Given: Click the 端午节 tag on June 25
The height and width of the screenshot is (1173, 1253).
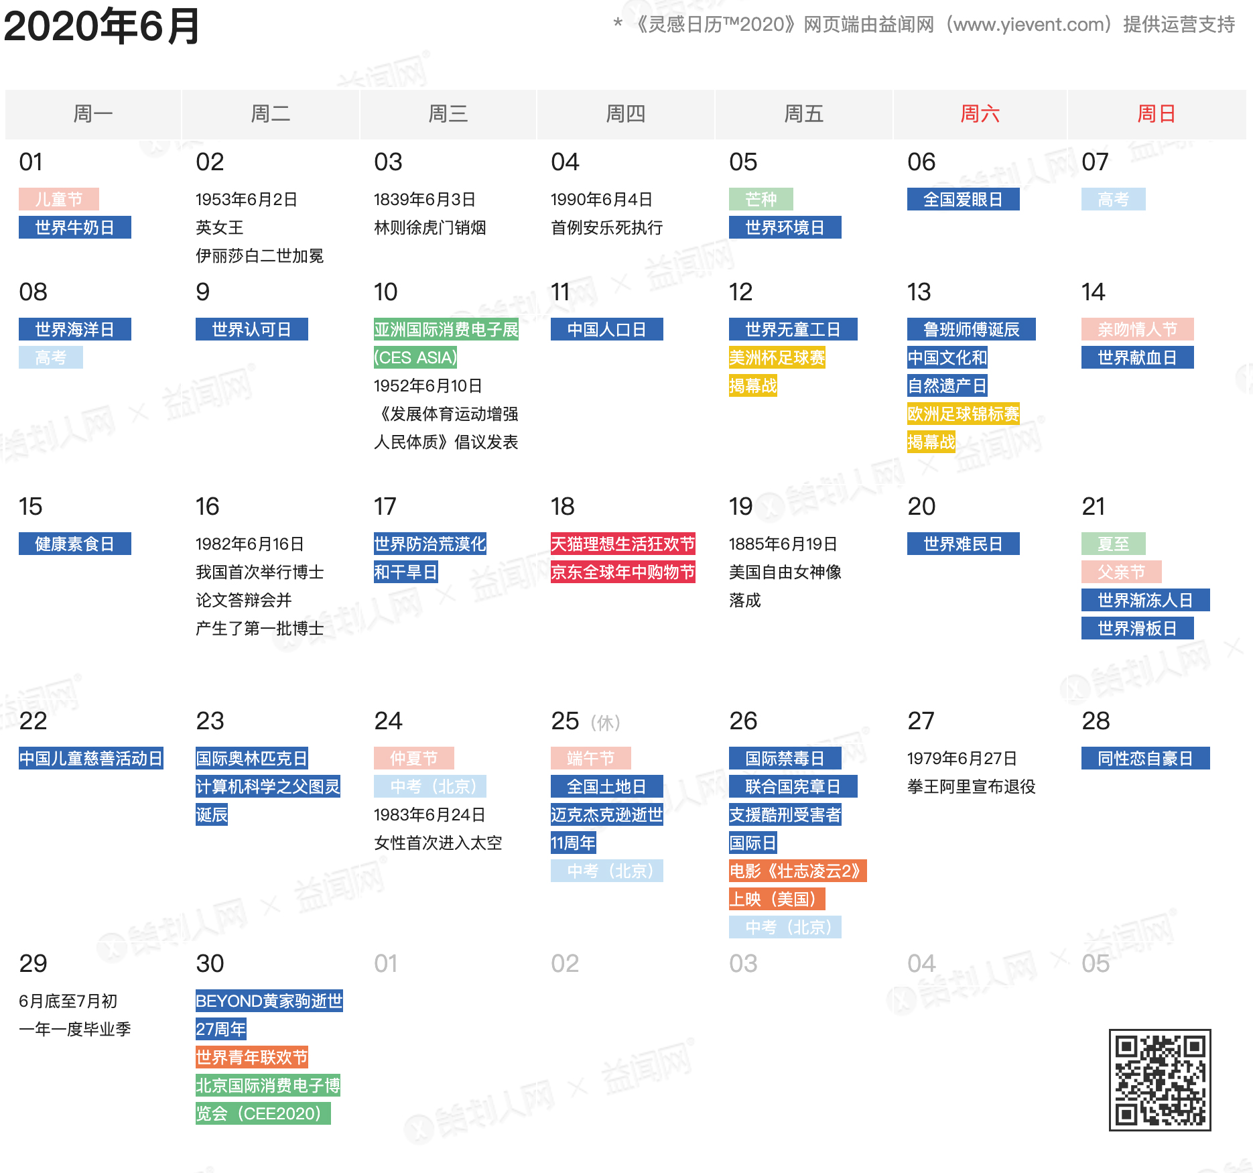Looking at the screenshot, I should point(590,758).
